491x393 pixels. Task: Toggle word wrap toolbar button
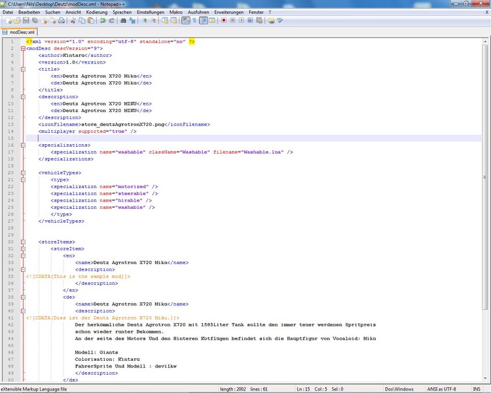click(x=186, y=21)
